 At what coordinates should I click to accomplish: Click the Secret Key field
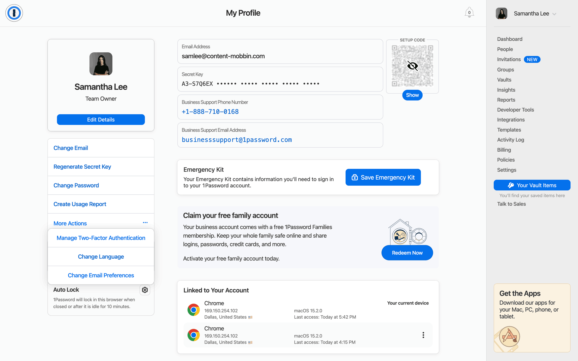coord(280,79)
